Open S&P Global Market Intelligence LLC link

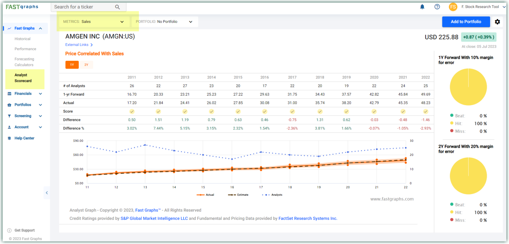click(x=154, y=219)
